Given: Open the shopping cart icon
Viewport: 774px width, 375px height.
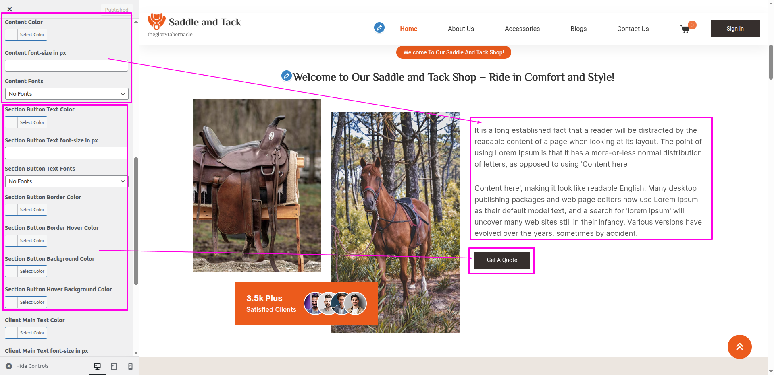Looking at the screenshot, I should pos(685,29).
